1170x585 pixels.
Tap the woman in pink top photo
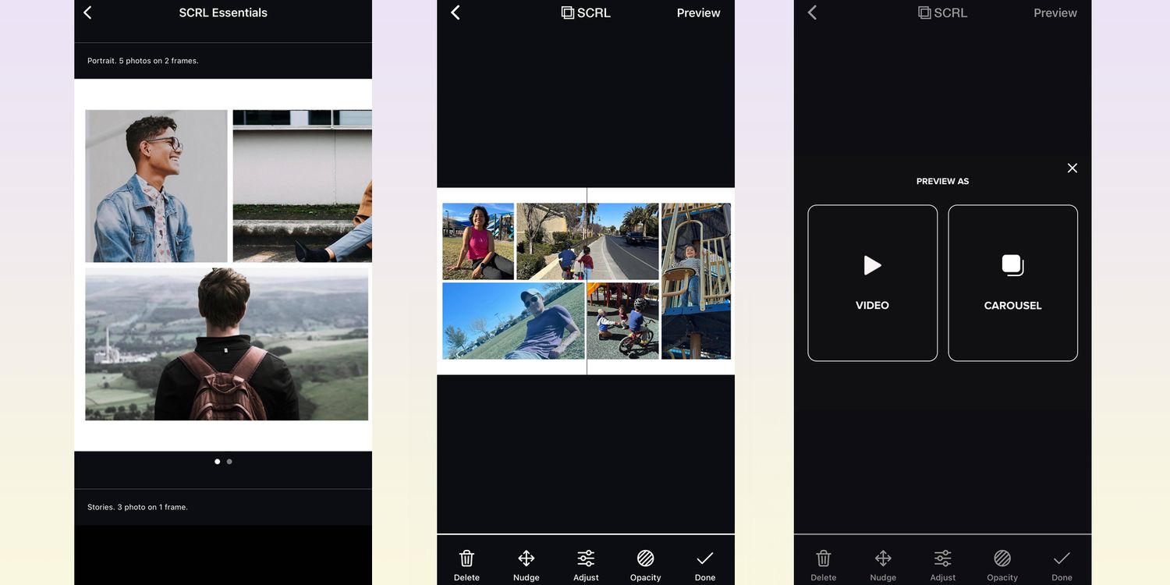478,241
